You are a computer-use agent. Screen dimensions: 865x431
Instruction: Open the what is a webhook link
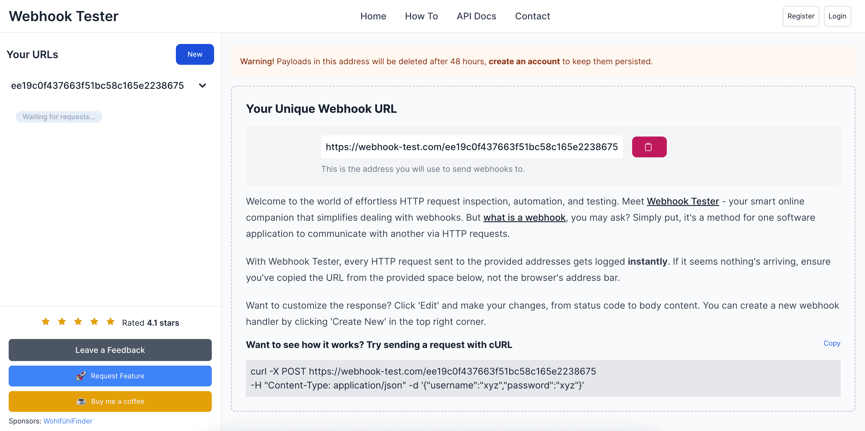pyautogui.click(x=524, y=217)
